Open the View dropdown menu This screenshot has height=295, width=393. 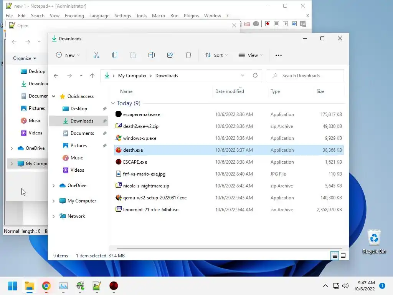click(x=250, y=55)
